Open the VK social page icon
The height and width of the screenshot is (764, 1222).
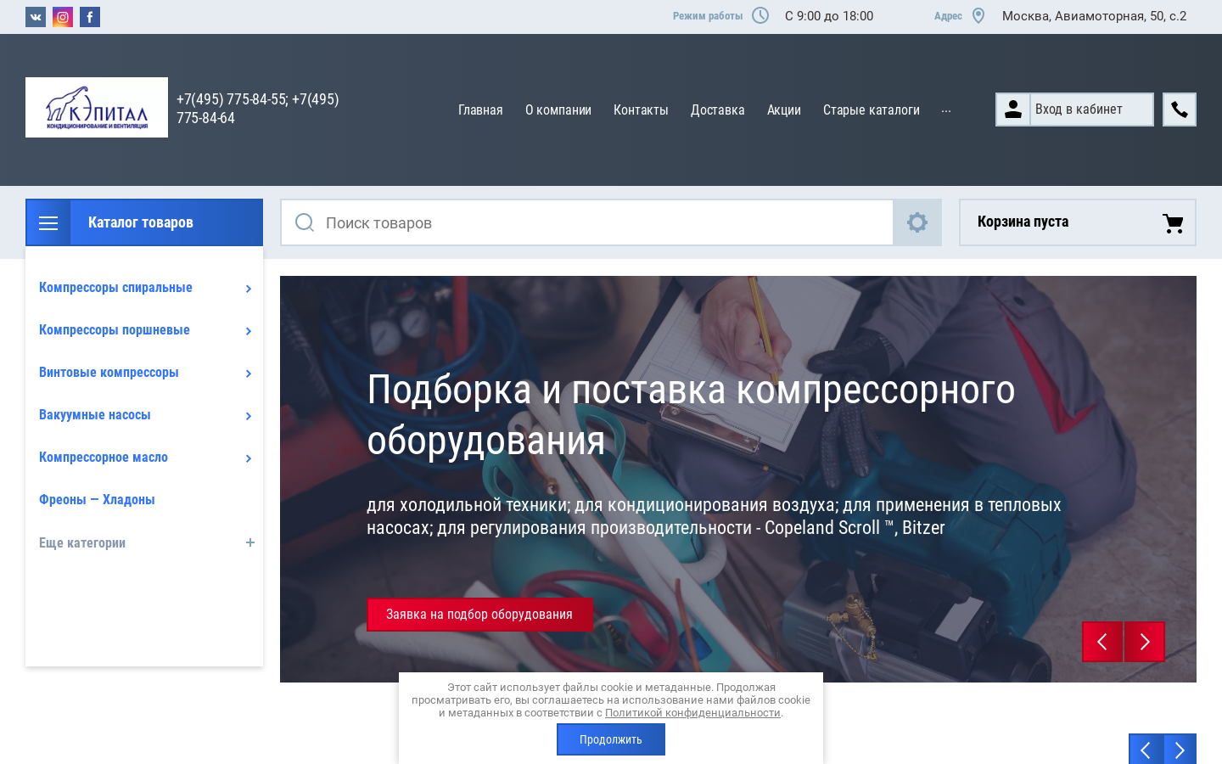coord(36,17)
